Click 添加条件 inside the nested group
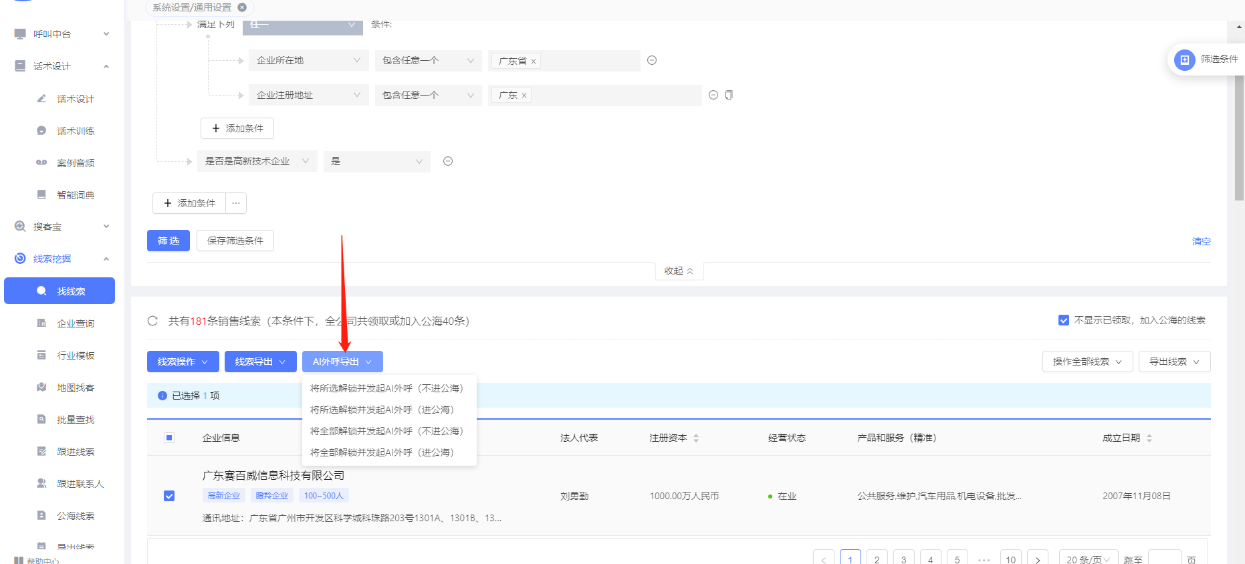The height and width of the screenshot is (564, 1245). point(237,128)
